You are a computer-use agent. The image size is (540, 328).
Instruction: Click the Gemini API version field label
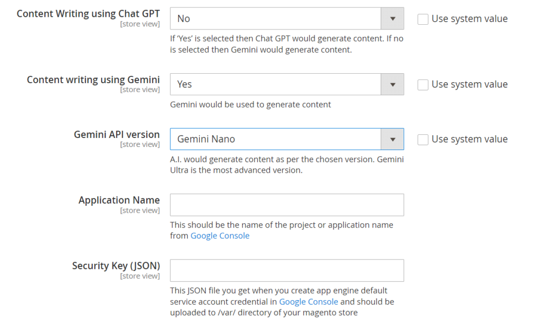tap(117, 134)
